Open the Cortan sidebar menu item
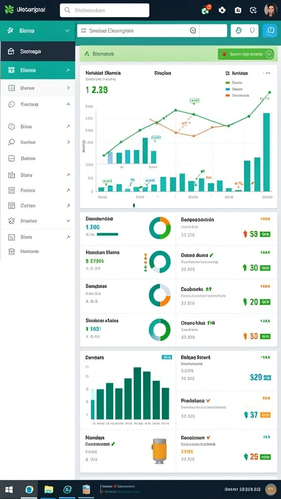 [x=38, y=206]
